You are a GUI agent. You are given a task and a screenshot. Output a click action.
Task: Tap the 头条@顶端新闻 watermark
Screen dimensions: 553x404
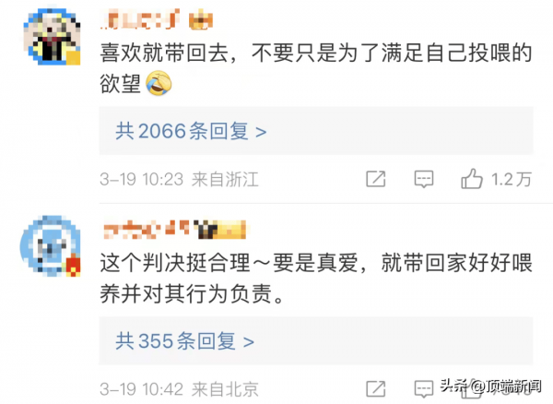[x=490, y=386]
